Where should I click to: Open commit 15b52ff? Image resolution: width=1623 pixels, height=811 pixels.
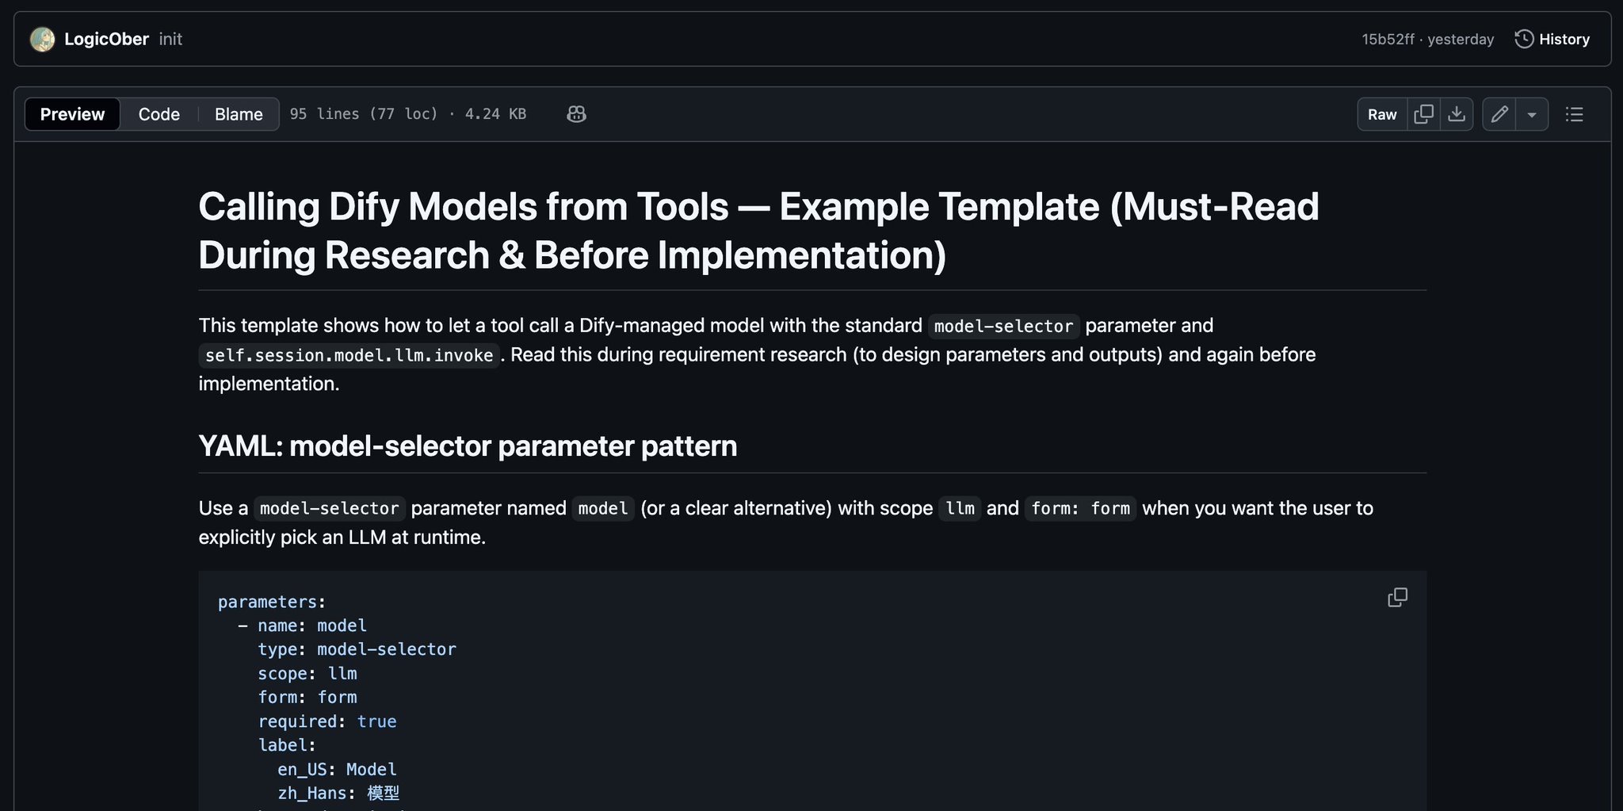click(1388, 39)
